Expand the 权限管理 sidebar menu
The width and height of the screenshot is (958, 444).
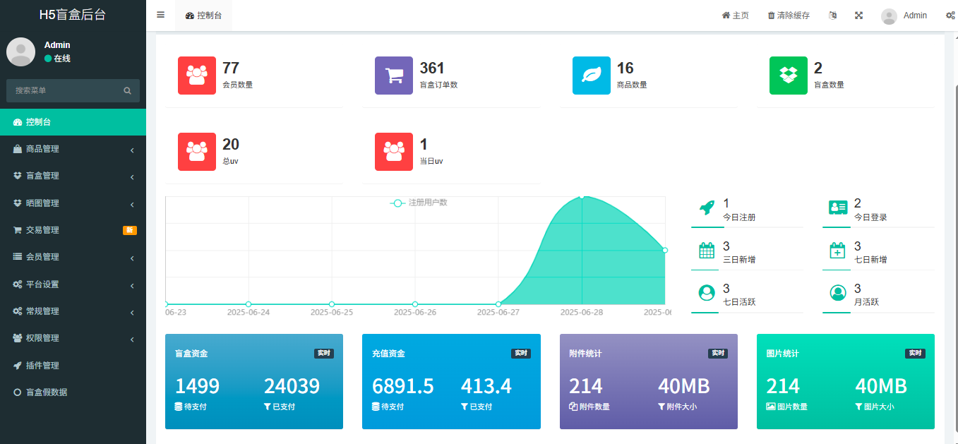pyautogui.click(x=73, y=338)
